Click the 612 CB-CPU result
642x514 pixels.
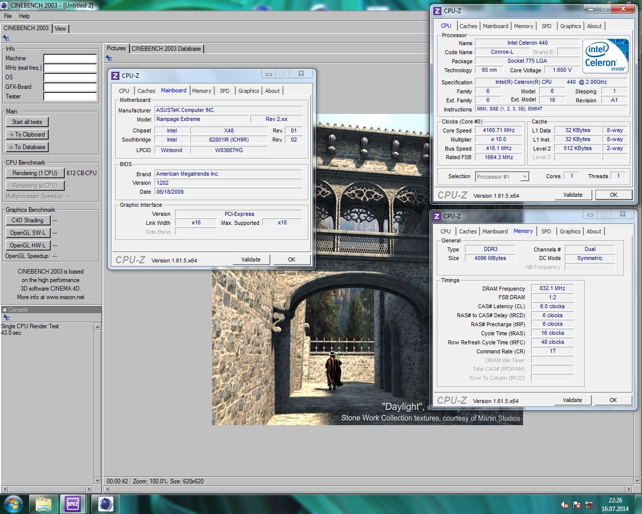(x=82, y=173)
